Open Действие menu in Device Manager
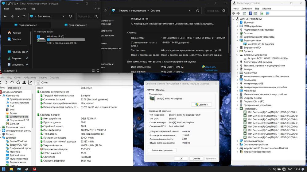This screenshot has height=172, width=307. coord(247,9)
